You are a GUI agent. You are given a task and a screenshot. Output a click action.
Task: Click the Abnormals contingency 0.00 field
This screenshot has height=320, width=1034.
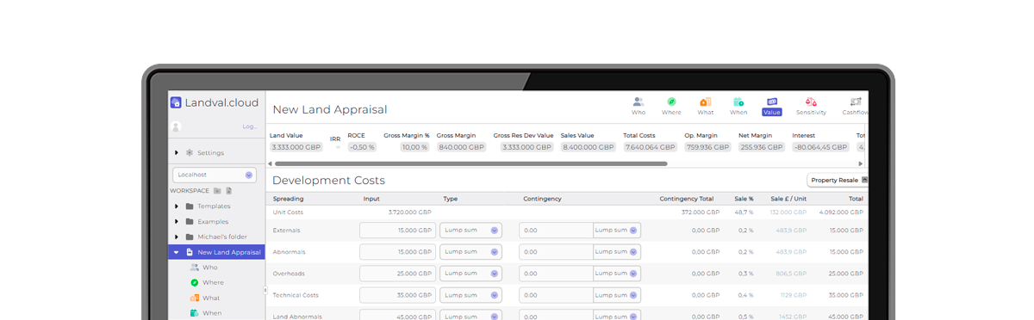point(556,252)
